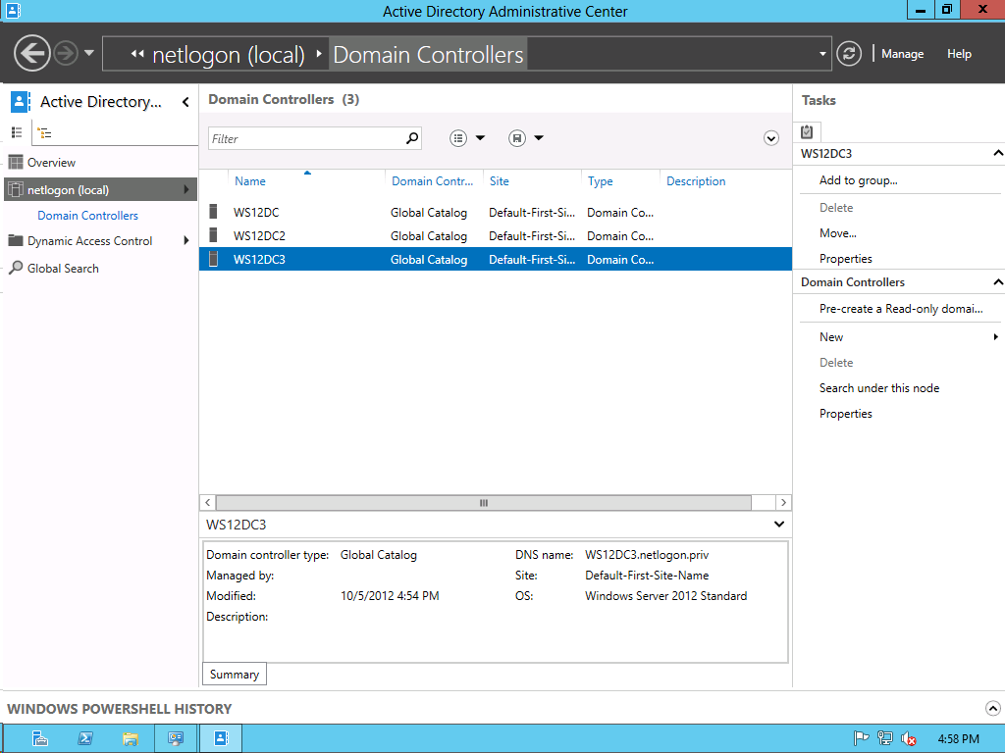
Task: Sort by Type column header
Action: pos(600,181)
